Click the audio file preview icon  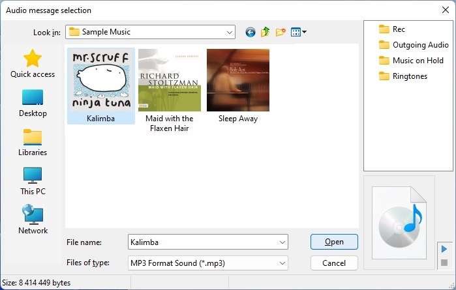point(400,223)
